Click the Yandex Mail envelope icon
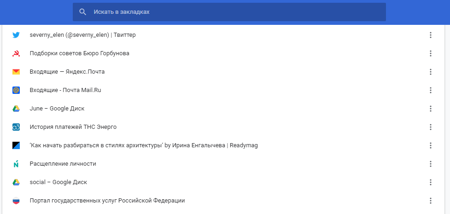The image size is (450, 214). click(16, 72)
